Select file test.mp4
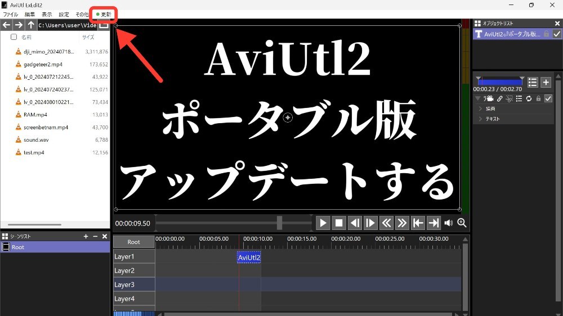 (x=34, y=152)
